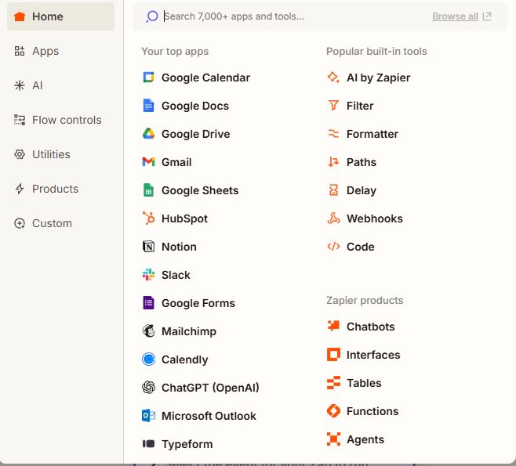This screenshot has height=466, width=516.
Task: Click the ChatGPT (OpenAI) icon
Action: click(148, 388)
